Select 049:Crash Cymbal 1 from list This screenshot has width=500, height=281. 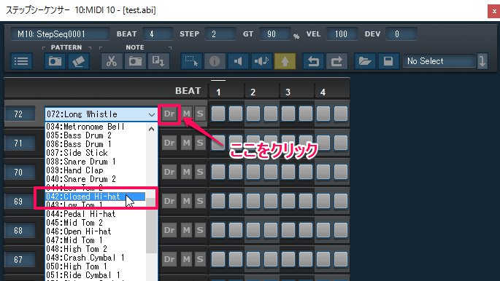(x=96, y=258)
